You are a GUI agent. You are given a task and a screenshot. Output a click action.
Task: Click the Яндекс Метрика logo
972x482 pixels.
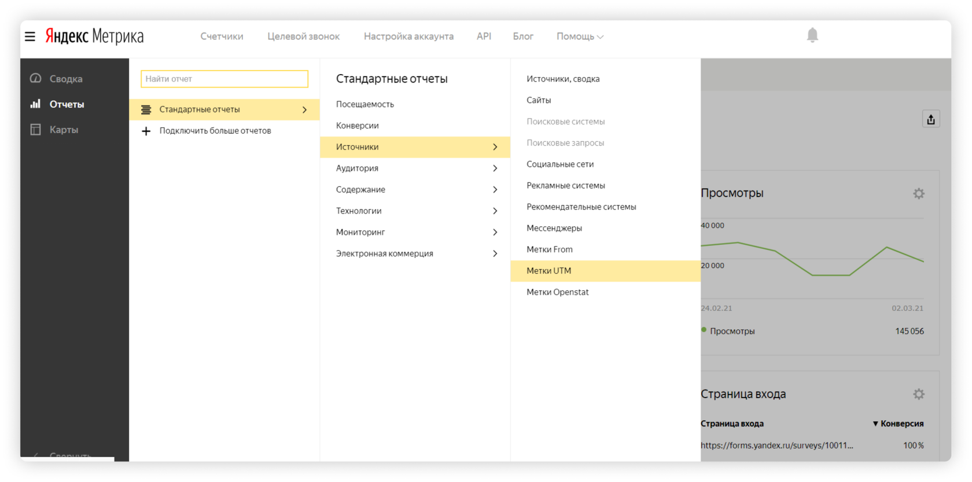point(95,36)
